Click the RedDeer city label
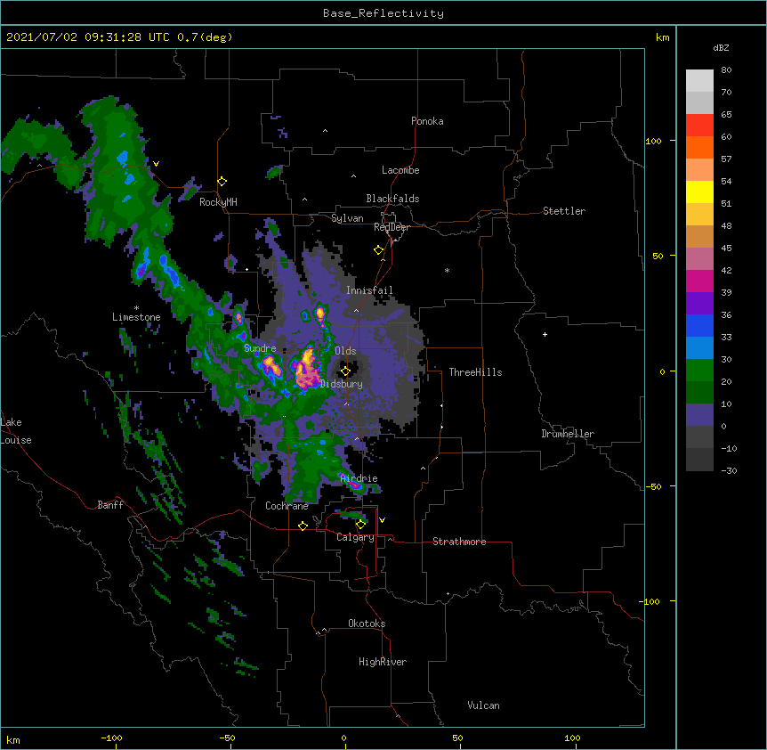The width and height of the screenshot is (767, 750). 392,227
